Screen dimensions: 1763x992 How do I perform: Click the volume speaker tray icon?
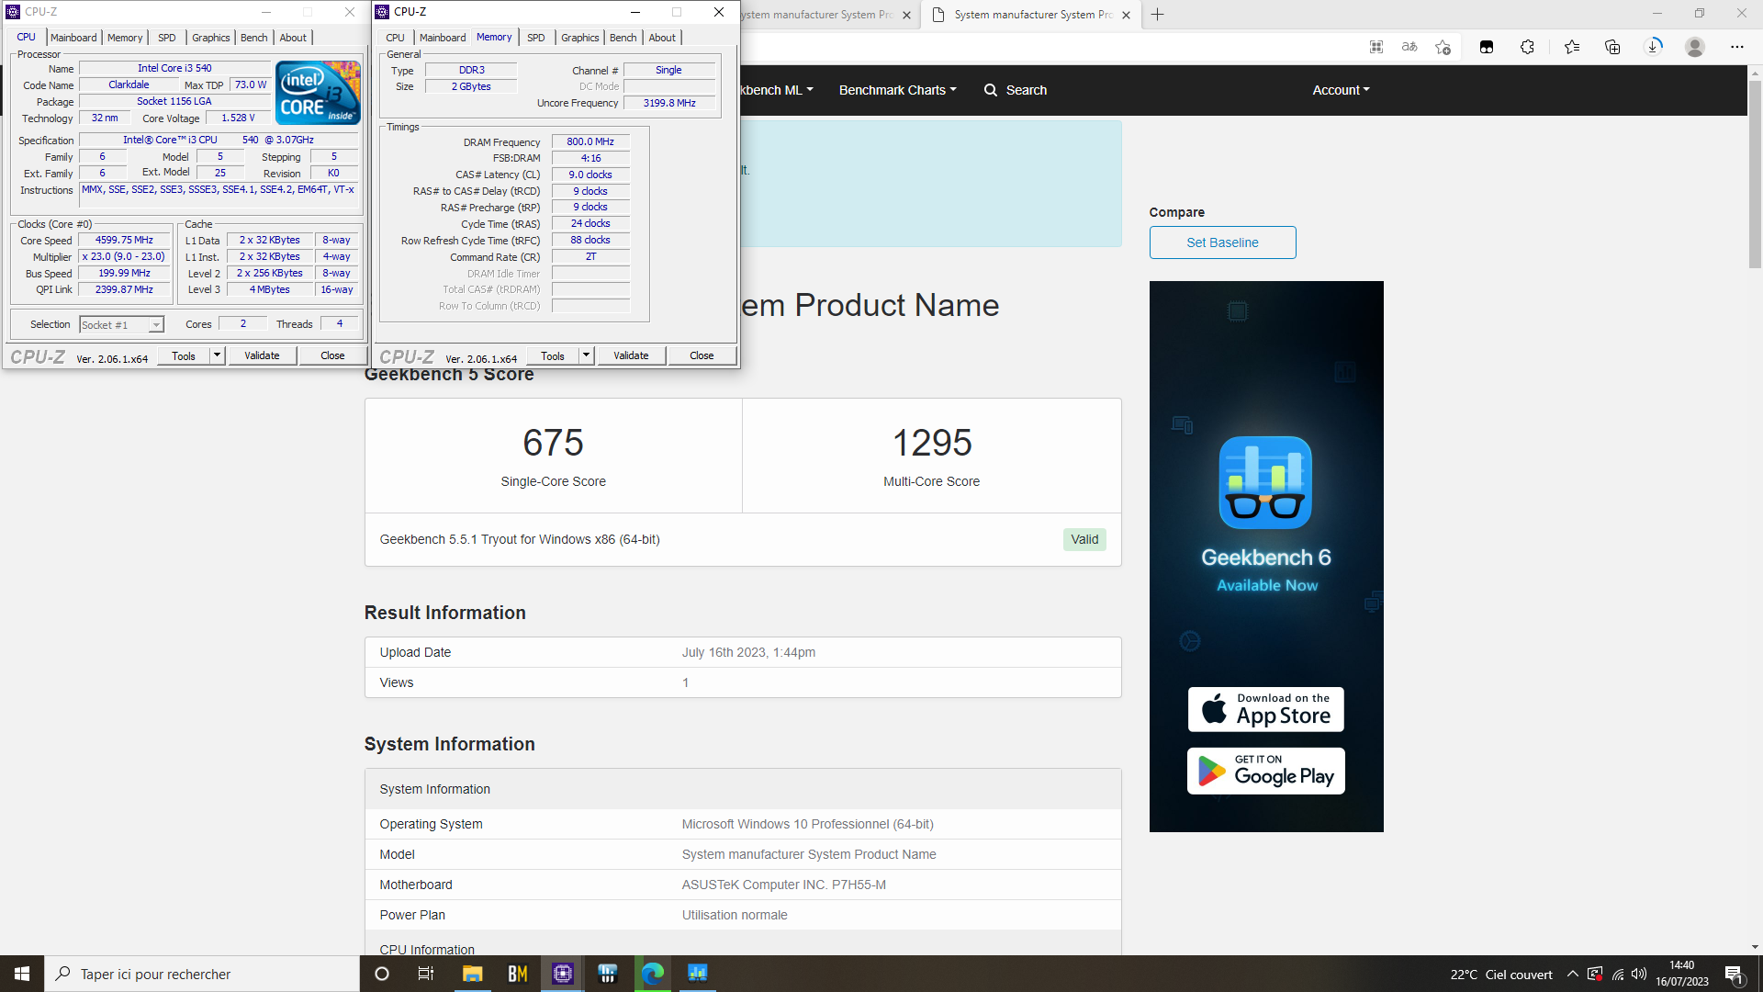coord(1639,974)
